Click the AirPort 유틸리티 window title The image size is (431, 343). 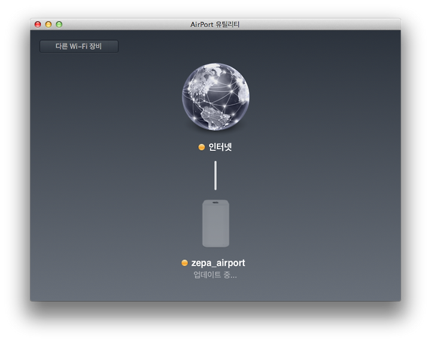click(215, 24)
